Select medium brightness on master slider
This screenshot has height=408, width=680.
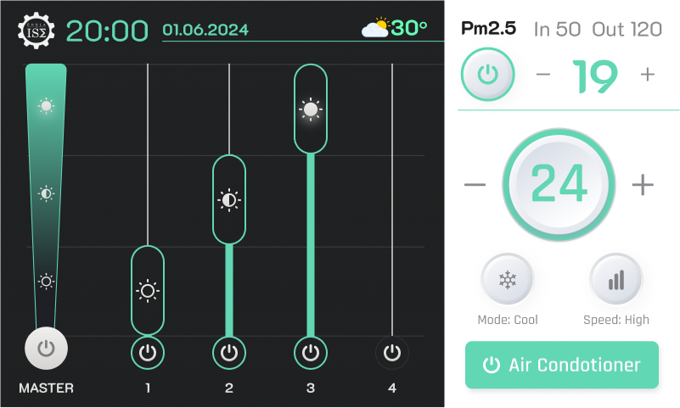pos(46,193)
